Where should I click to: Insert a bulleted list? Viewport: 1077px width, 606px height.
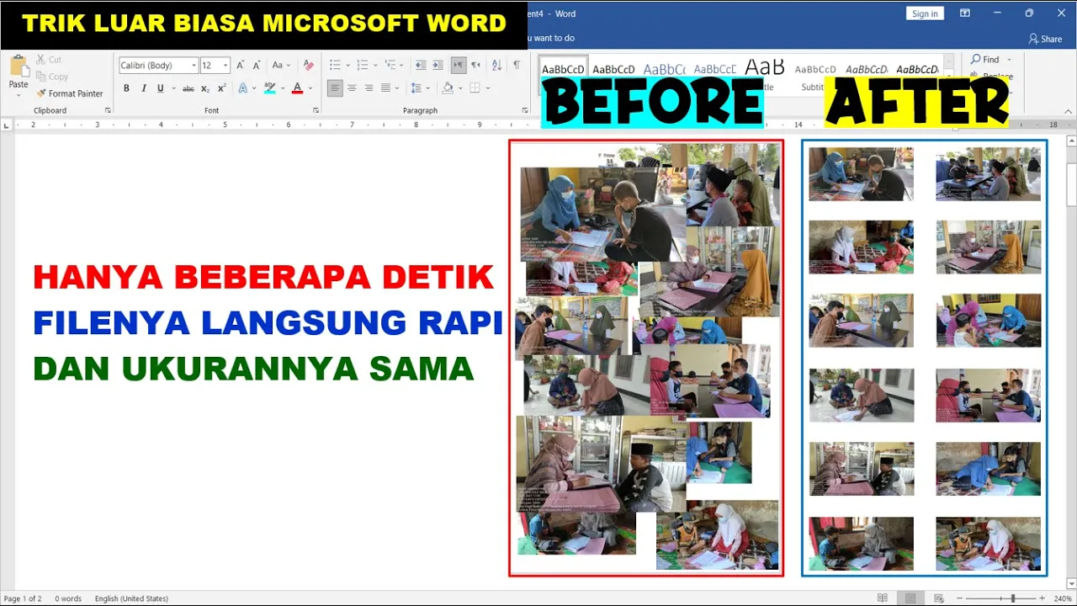pyautogui.click(x=335, y=65)
